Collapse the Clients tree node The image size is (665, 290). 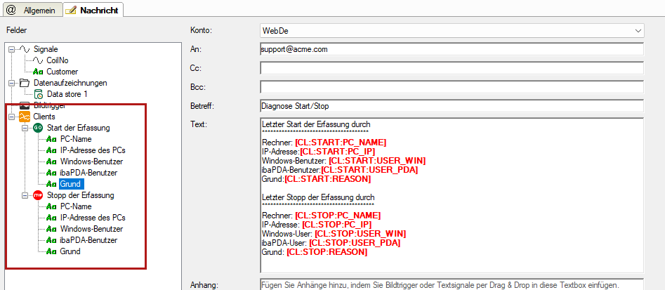11,116
